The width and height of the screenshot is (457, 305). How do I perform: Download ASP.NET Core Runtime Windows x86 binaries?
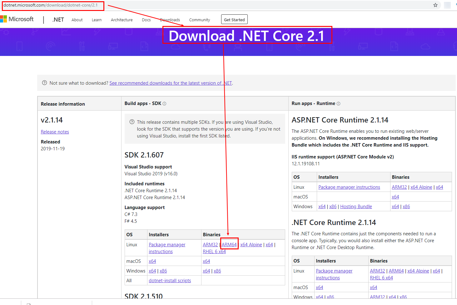click(406, 207)
